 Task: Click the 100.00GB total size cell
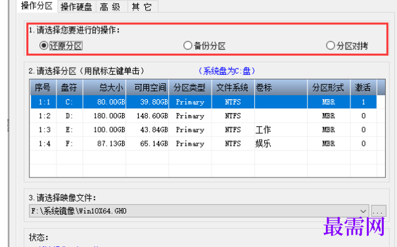pos(105,130)
